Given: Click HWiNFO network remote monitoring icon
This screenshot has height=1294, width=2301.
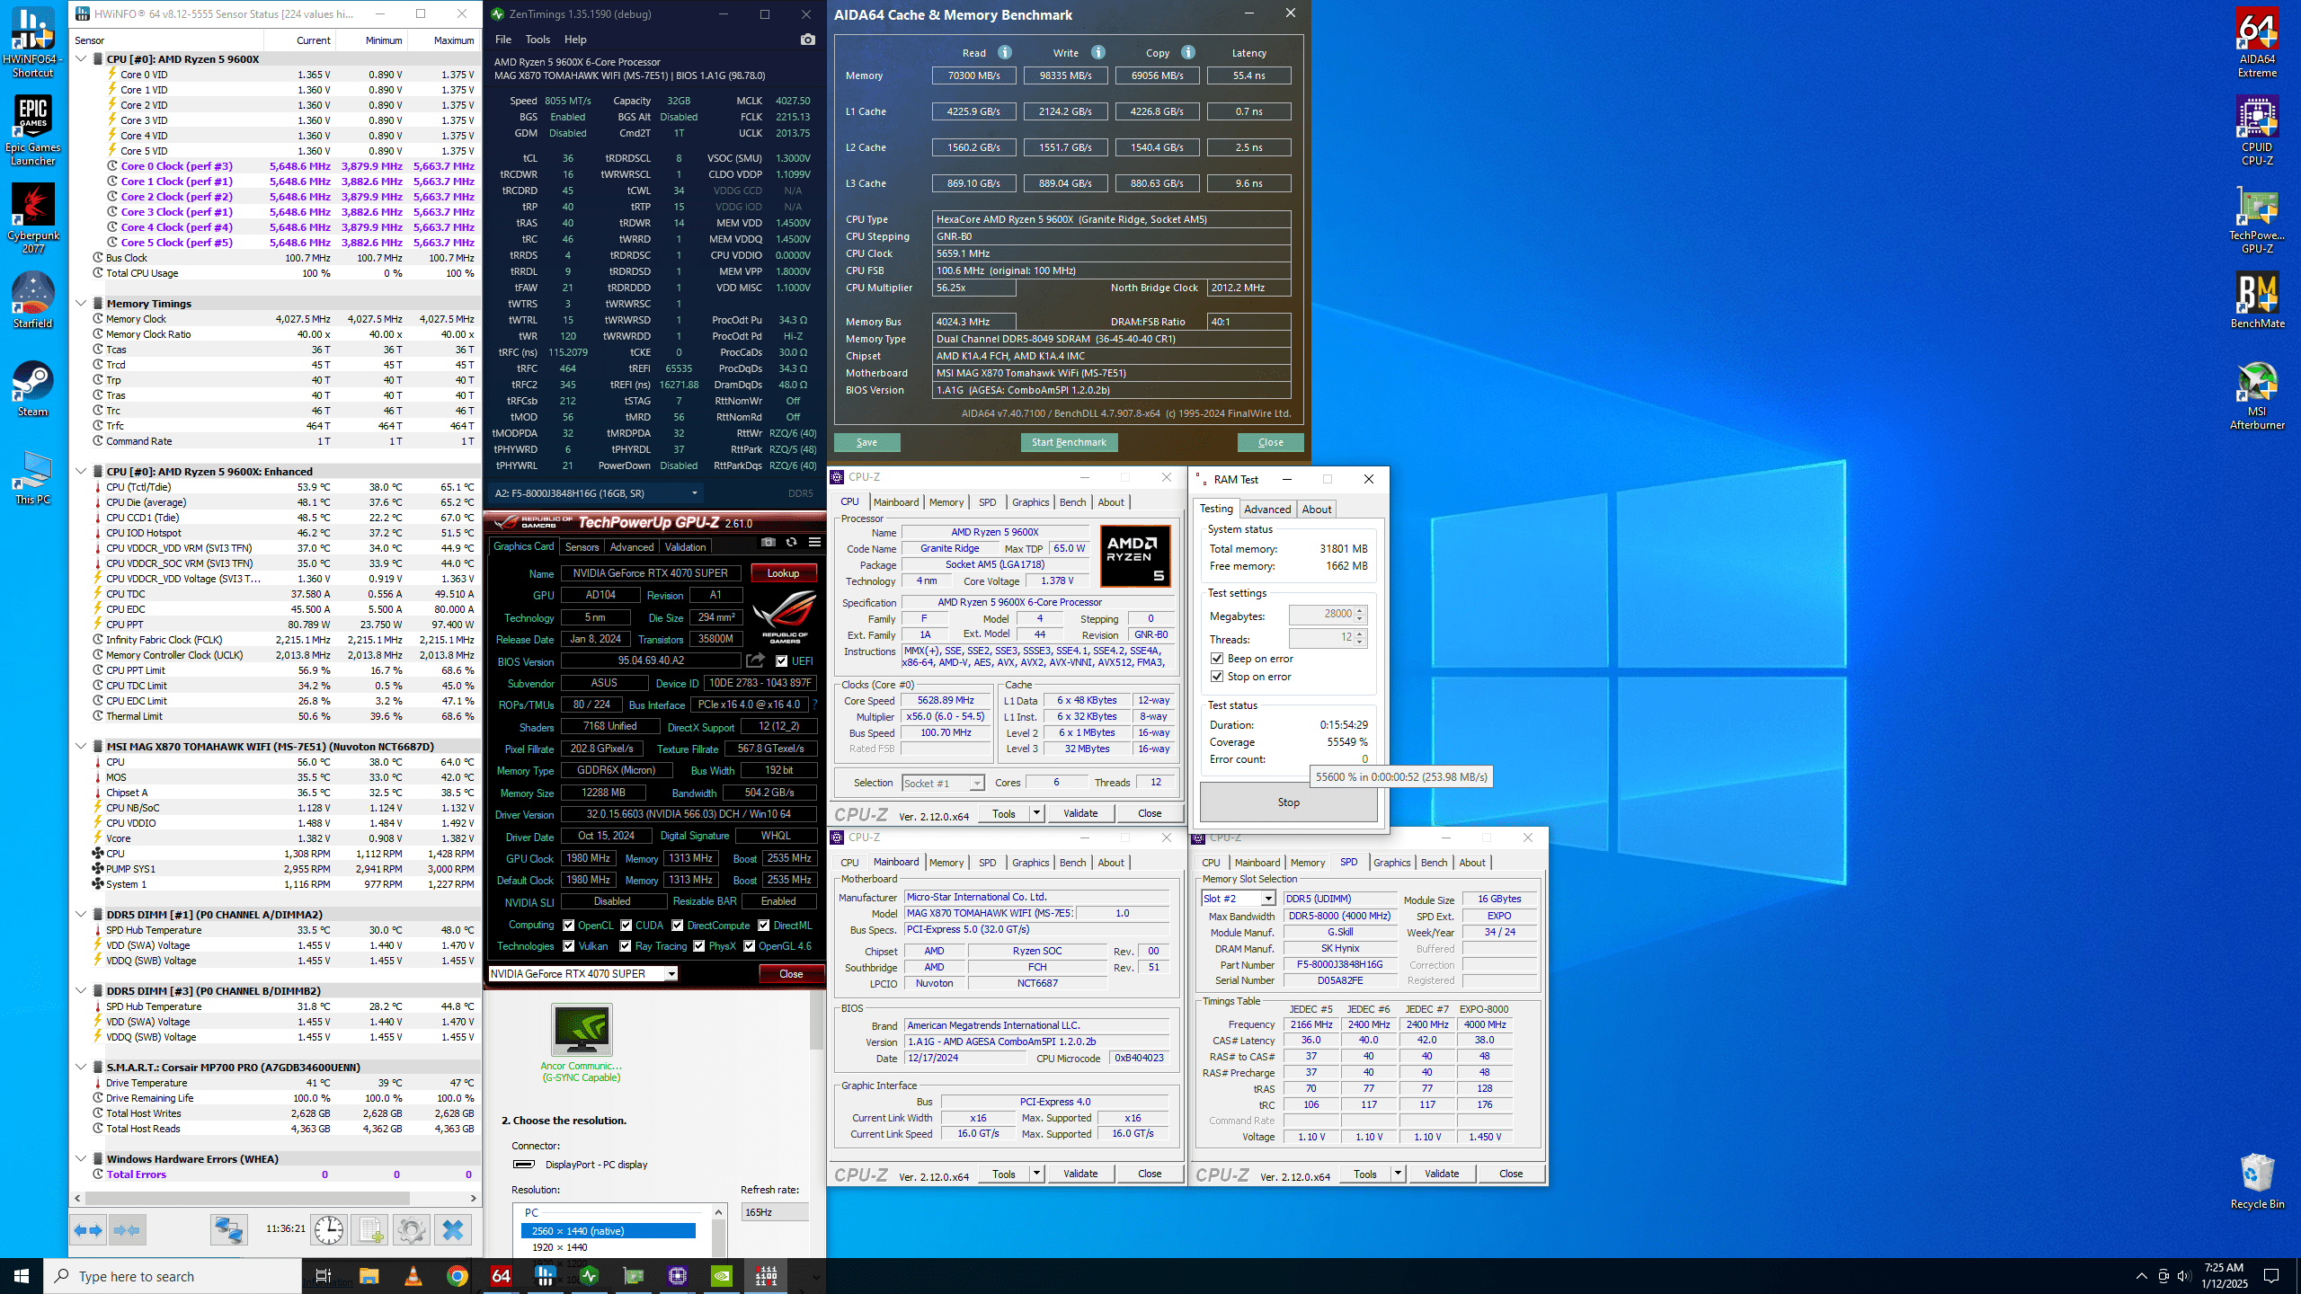Looking at the screenshot, I should coord(228,1230).
